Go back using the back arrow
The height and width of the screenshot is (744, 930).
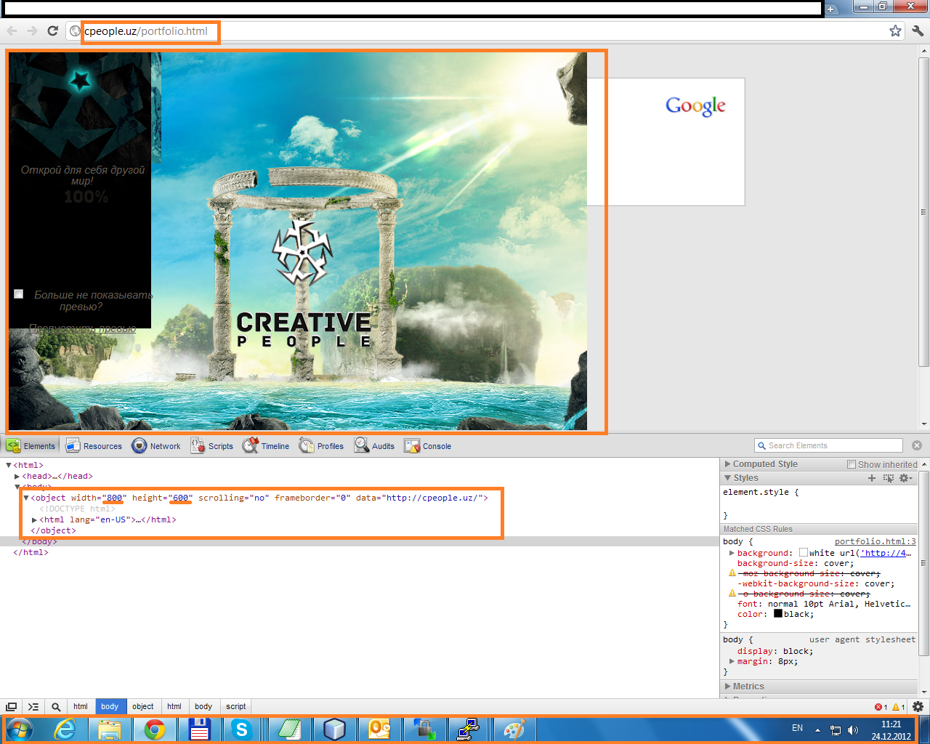(x=12, y=31)
